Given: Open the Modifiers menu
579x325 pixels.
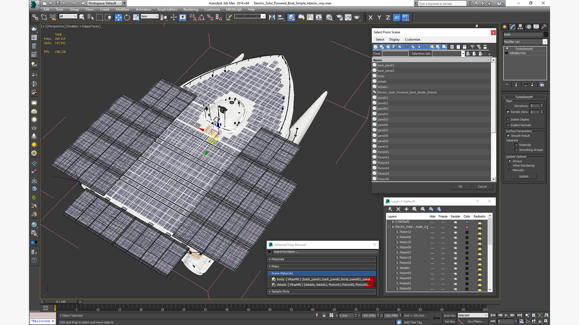Looking at the screenshot, I should click(x=122, y=10).
